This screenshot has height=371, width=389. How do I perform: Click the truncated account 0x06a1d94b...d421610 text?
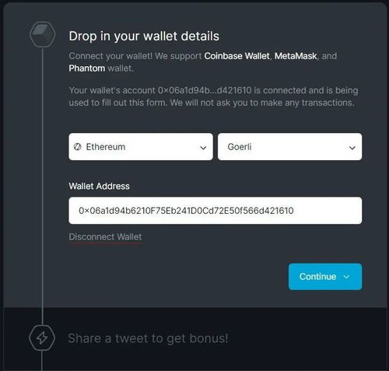tap(205, 90)
